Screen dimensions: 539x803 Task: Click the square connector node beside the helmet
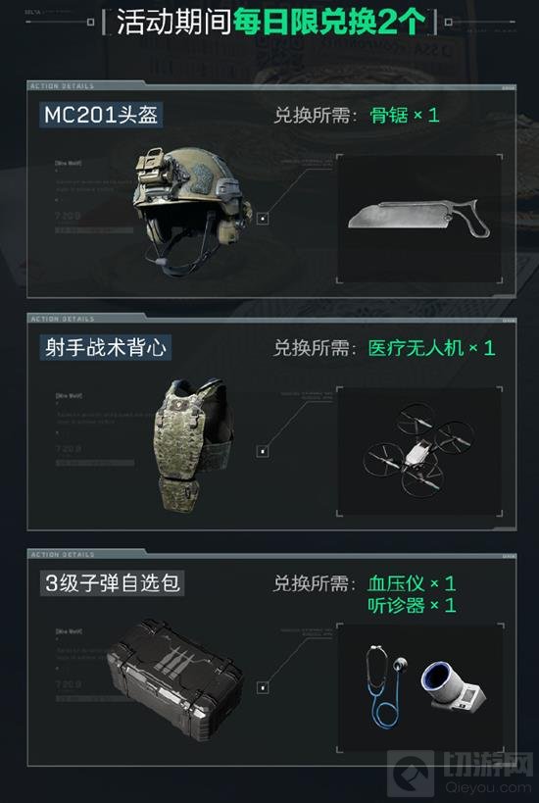[x=263, y=219]
